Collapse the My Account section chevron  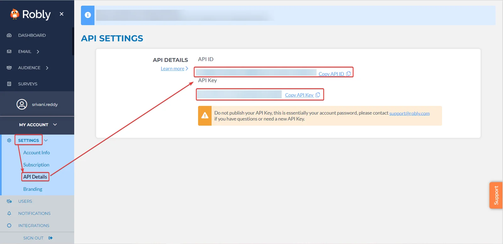[x=55, y=125]
